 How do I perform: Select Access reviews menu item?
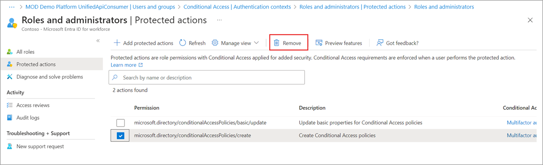click(x=33, y=105)
